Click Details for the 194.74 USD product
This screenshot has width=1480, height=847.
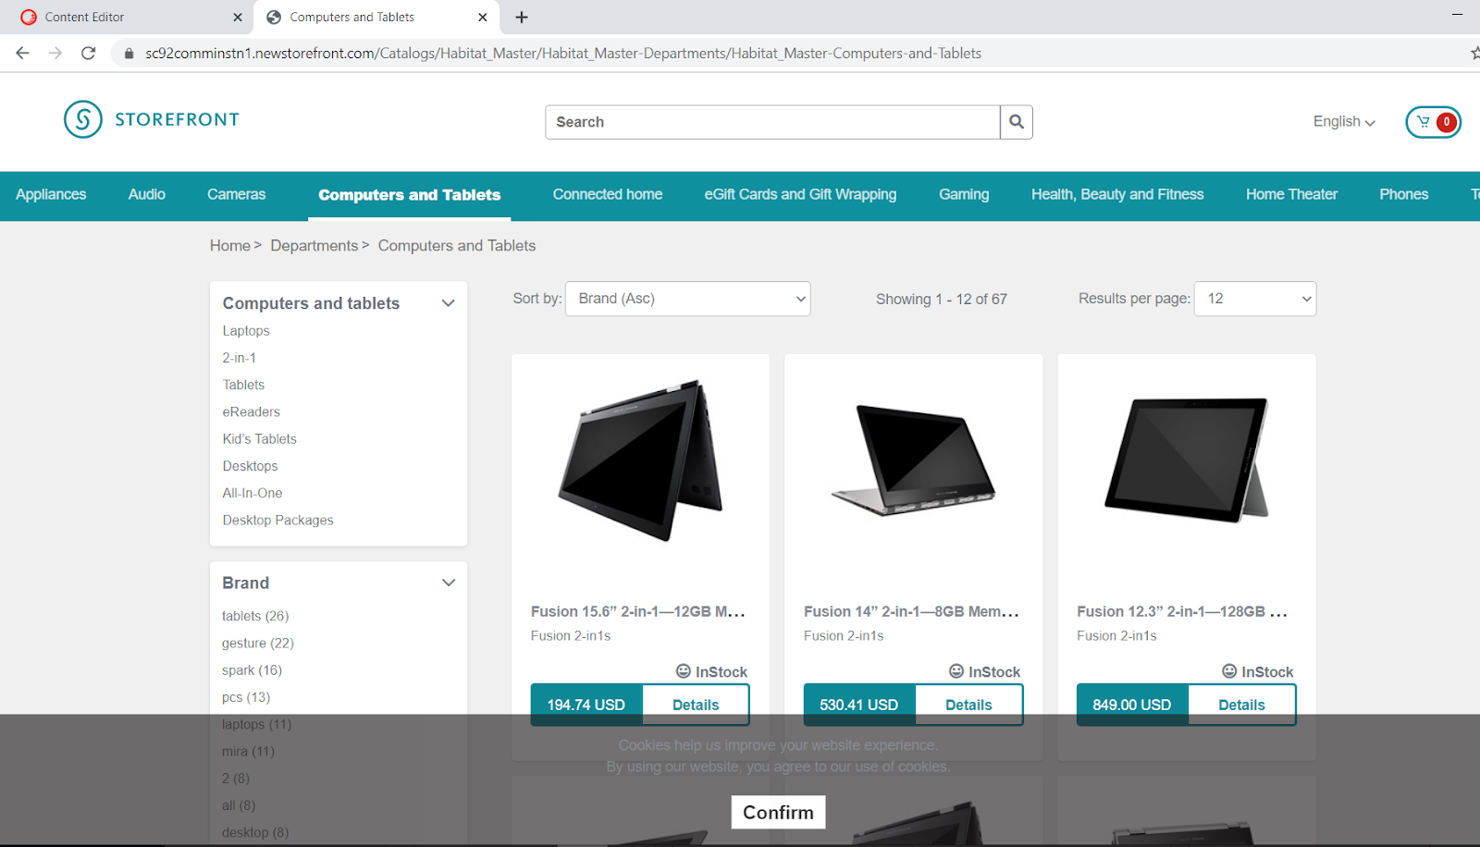[x=696, y=705]
